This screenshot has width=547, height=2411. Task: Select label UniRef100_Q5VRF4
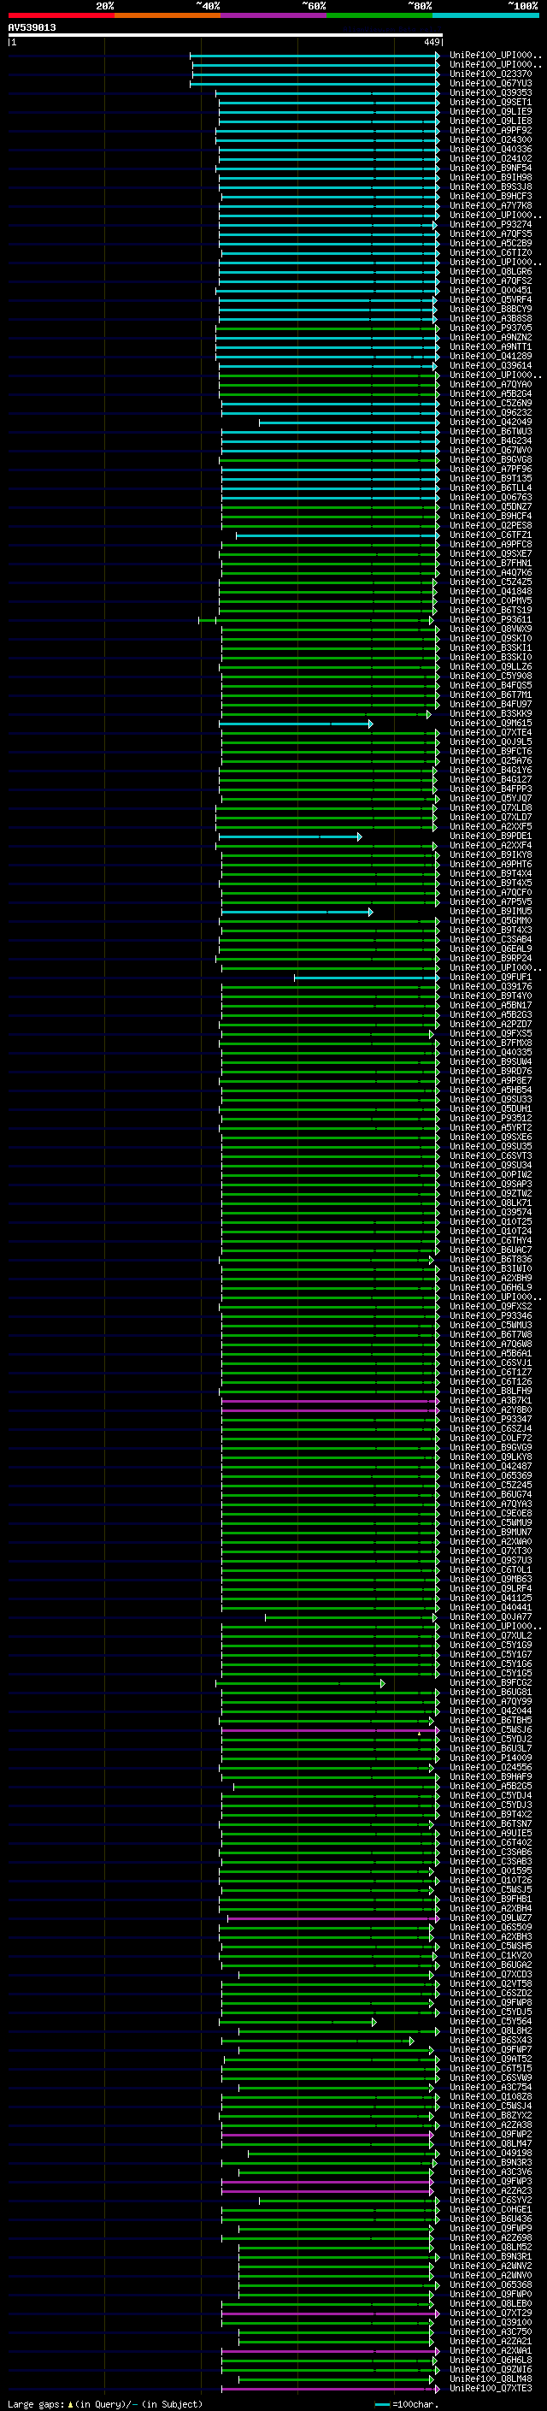[490, 299]
